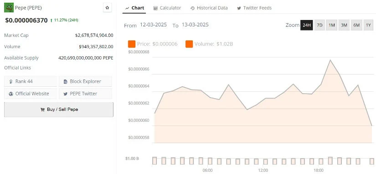The height and width of the screenshot is (174, 376).
Task: Click the Volume: $1.02B legend label
Action: [214, 44]
